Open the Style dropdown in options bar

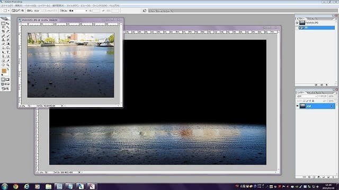(78, 11)
